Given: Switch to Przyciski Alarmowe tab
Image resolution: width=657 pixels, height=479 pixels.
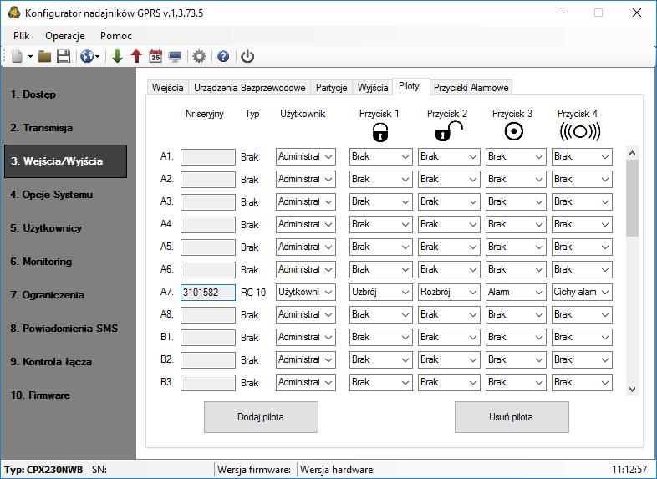Looking at the screenshot, I should 471,88.
